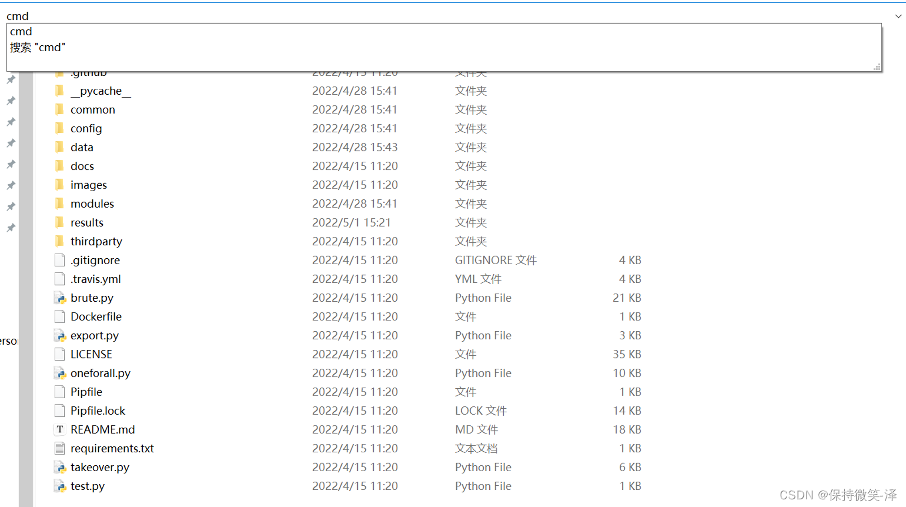
Task: Select the file name export.py
Action: pos(95,335)
